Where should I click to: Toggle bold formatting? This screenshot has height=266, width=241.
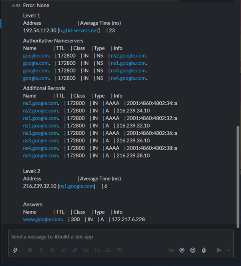coord(30,250)
